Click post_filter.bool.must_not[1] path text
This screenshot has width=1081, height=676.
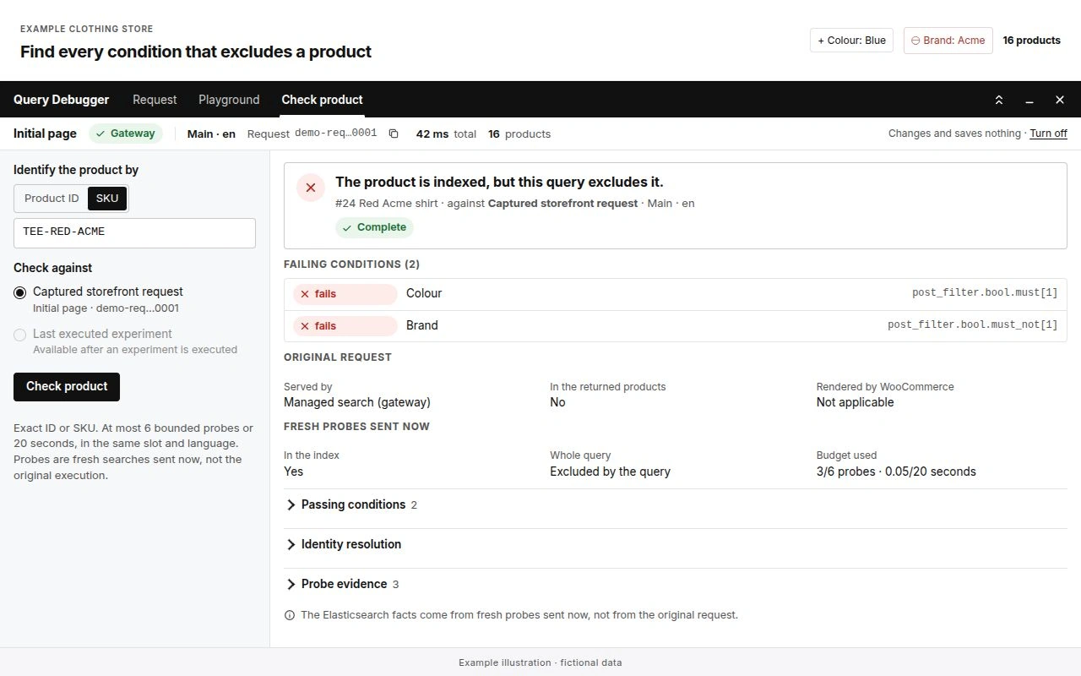973,325
